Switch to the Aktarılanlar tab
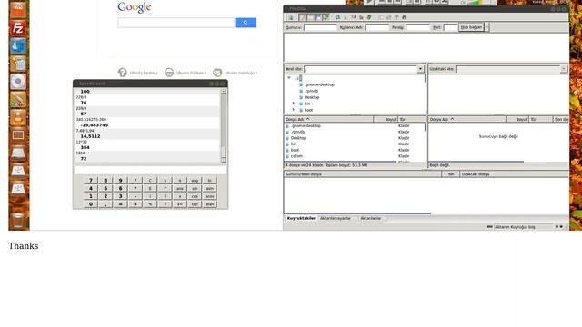Image resolution: width=582 pixels, height=327 pixels. [371, 218]
